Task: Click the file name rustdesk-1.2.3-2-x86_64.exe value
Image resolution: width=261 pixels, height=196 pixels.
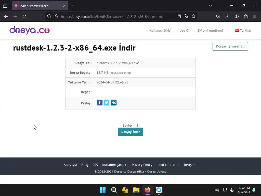Action: tap(118, 63)
